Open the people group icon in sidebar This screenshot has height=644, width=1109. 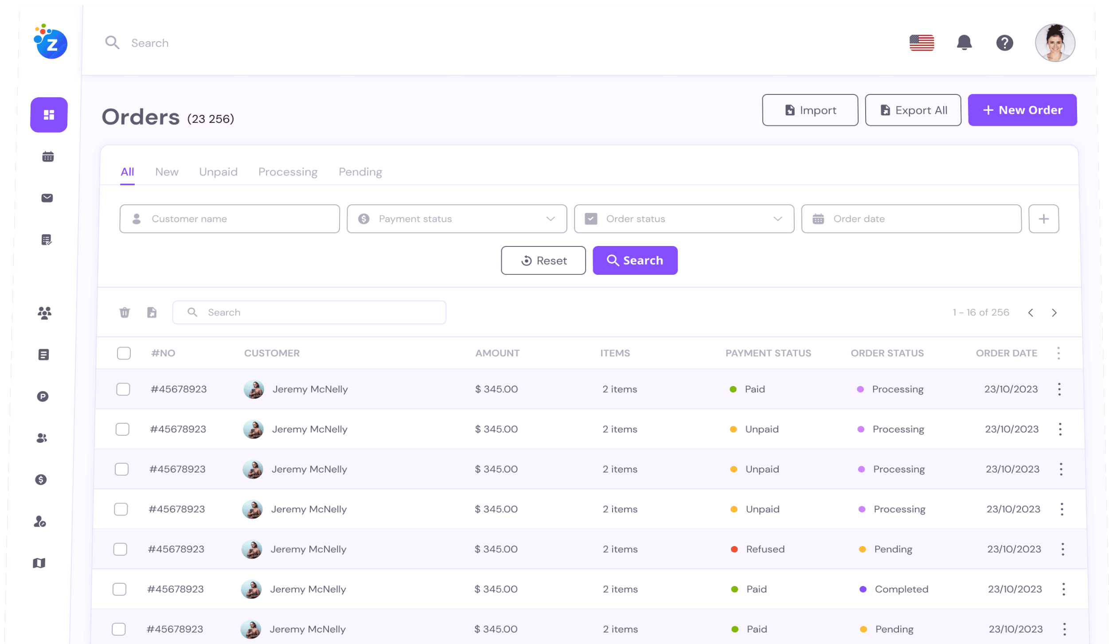(x=44, y=313)
